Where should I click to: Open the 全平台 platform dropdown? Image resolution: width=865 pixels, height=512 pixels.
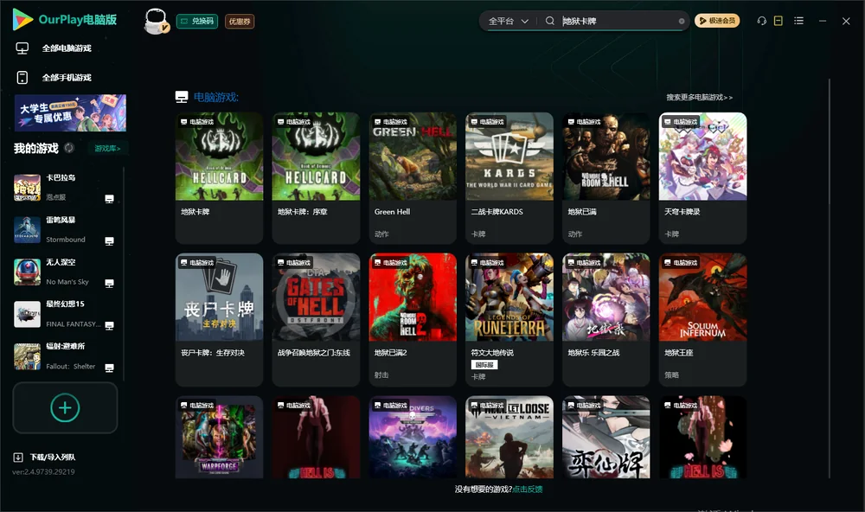coord(508,21)
